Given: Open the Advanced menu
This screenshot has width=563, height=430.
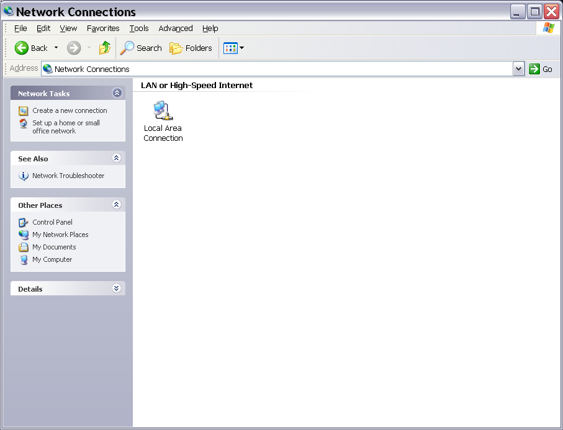Looking at the screenshot, I should 176,29.
